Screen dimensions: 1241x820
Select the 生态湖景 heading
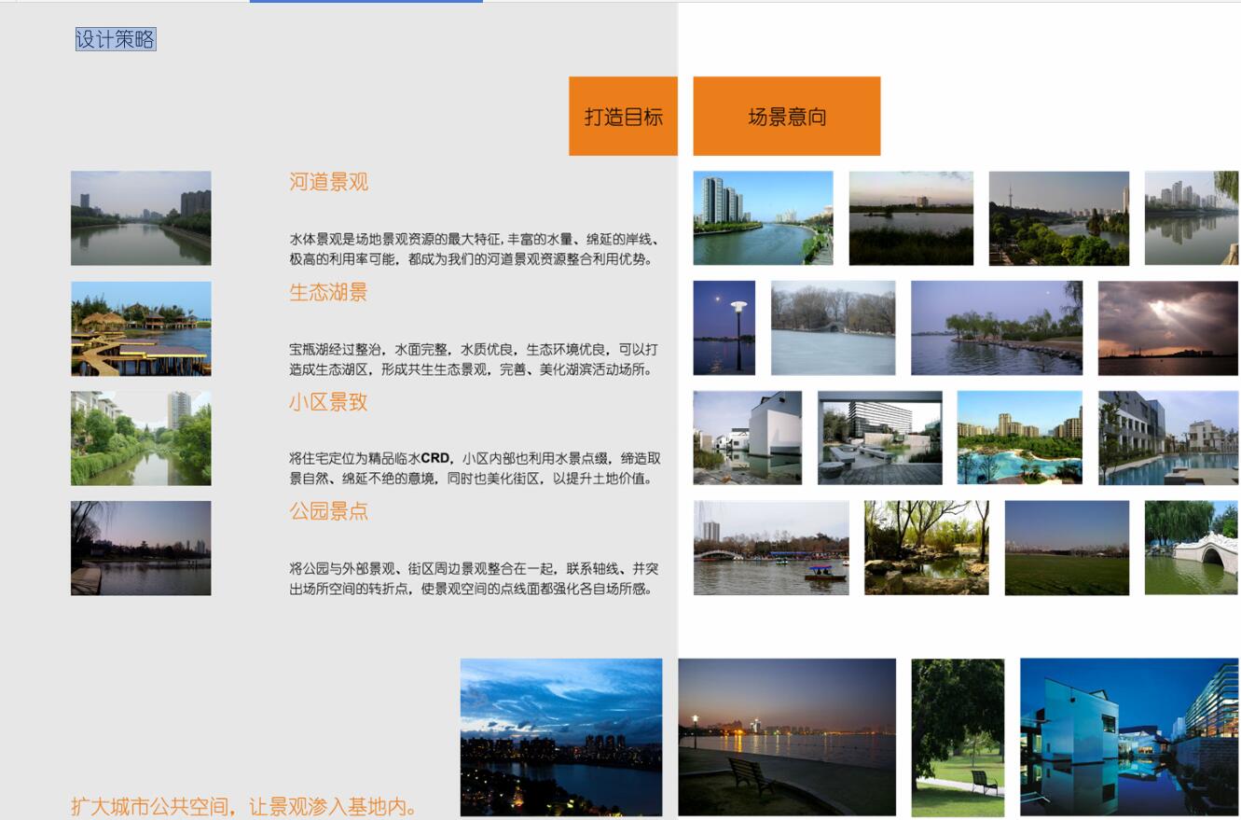(x=328, y=292)
